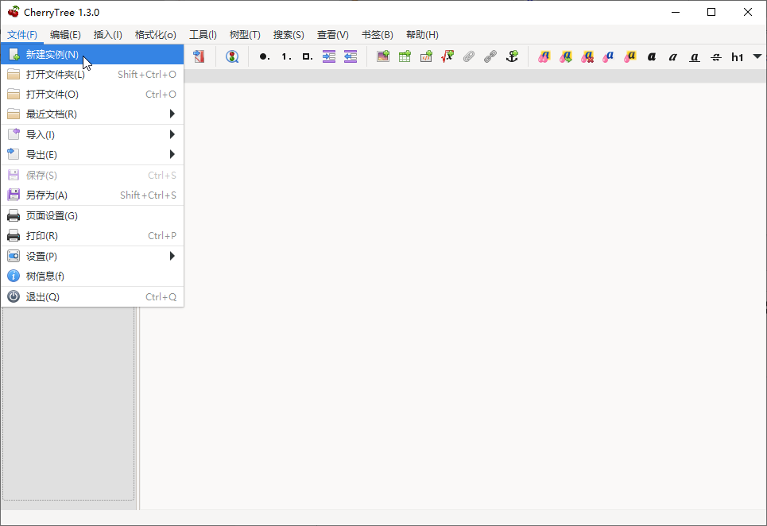Click the first color-formatting brush icon
Image resolution: width=767 pixels, height=526 pixels.
(544, 56)
